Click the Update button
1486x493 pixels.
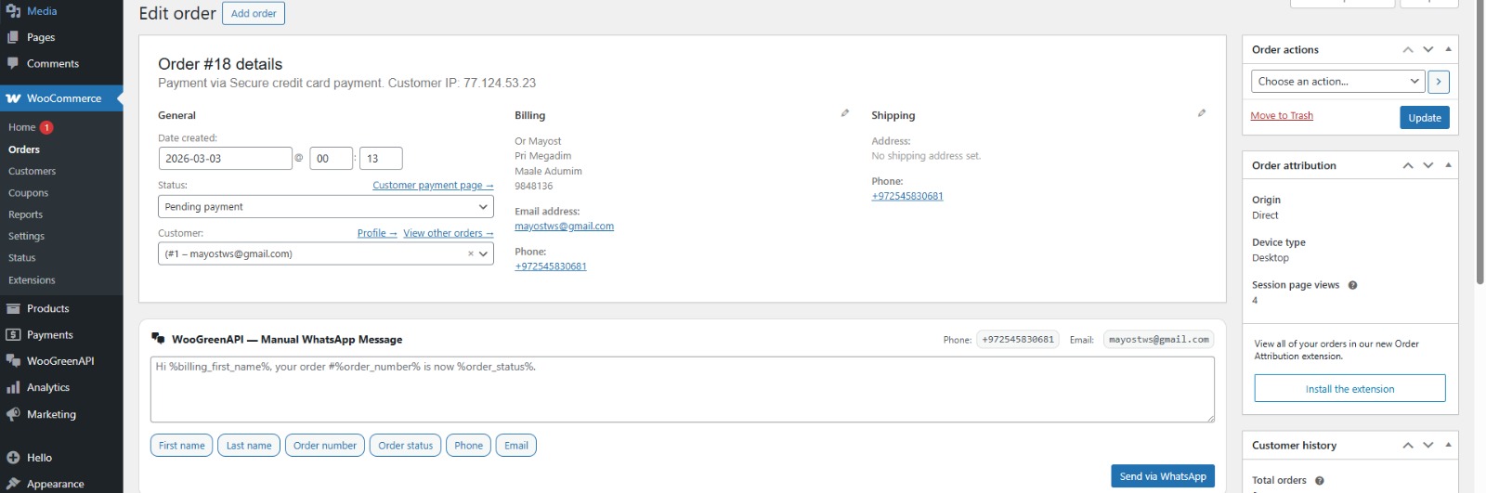[x=1424, y=118]
